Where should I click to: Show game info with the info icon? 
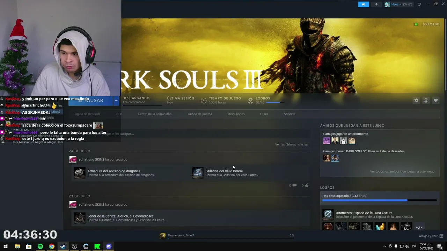[426, 100]
